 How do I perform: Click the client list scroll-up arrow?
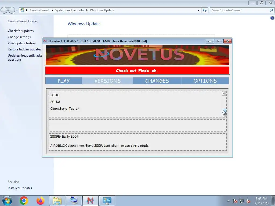(224, 93)
